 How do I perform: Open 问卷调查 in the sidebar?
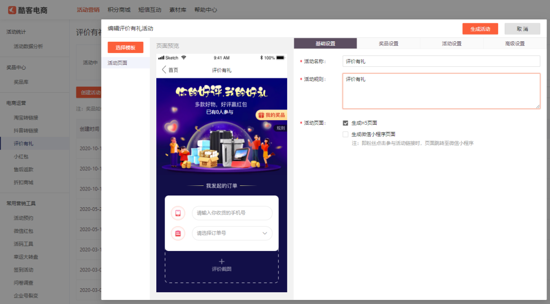pyautogui.click(x=23, y=283)
